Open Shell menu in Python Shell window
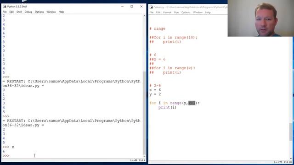This screenshot has height=165, width=294. 19,12
